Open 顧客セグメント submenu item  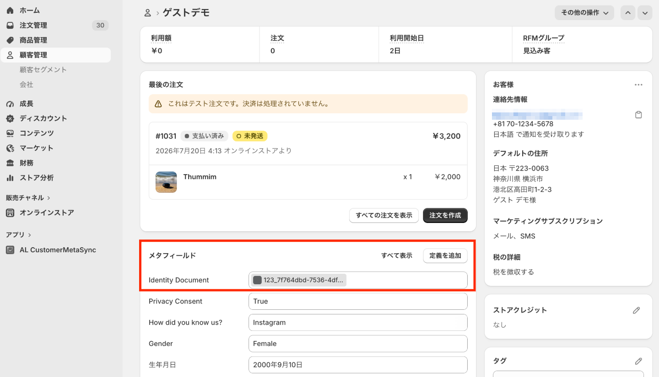pyautogui.click(x=43, y=69)
